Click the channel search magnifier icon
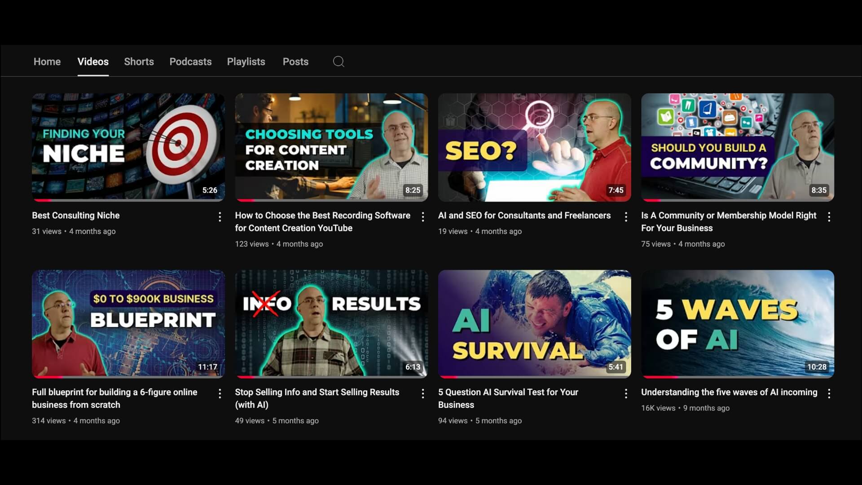The image size is (862, 485). tap(339, 62)
